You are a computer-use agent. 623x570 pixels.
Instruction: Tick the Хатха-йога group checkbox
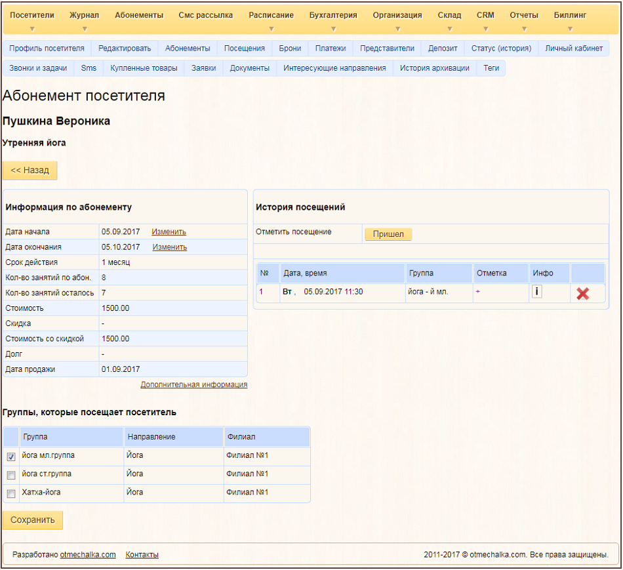[x=11, y=493]
